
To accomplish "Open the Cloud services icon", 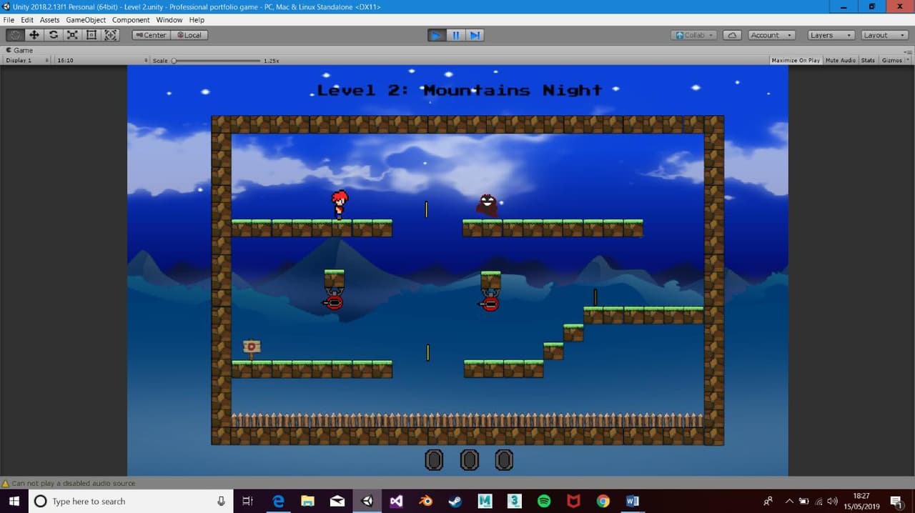I will 732,35.
